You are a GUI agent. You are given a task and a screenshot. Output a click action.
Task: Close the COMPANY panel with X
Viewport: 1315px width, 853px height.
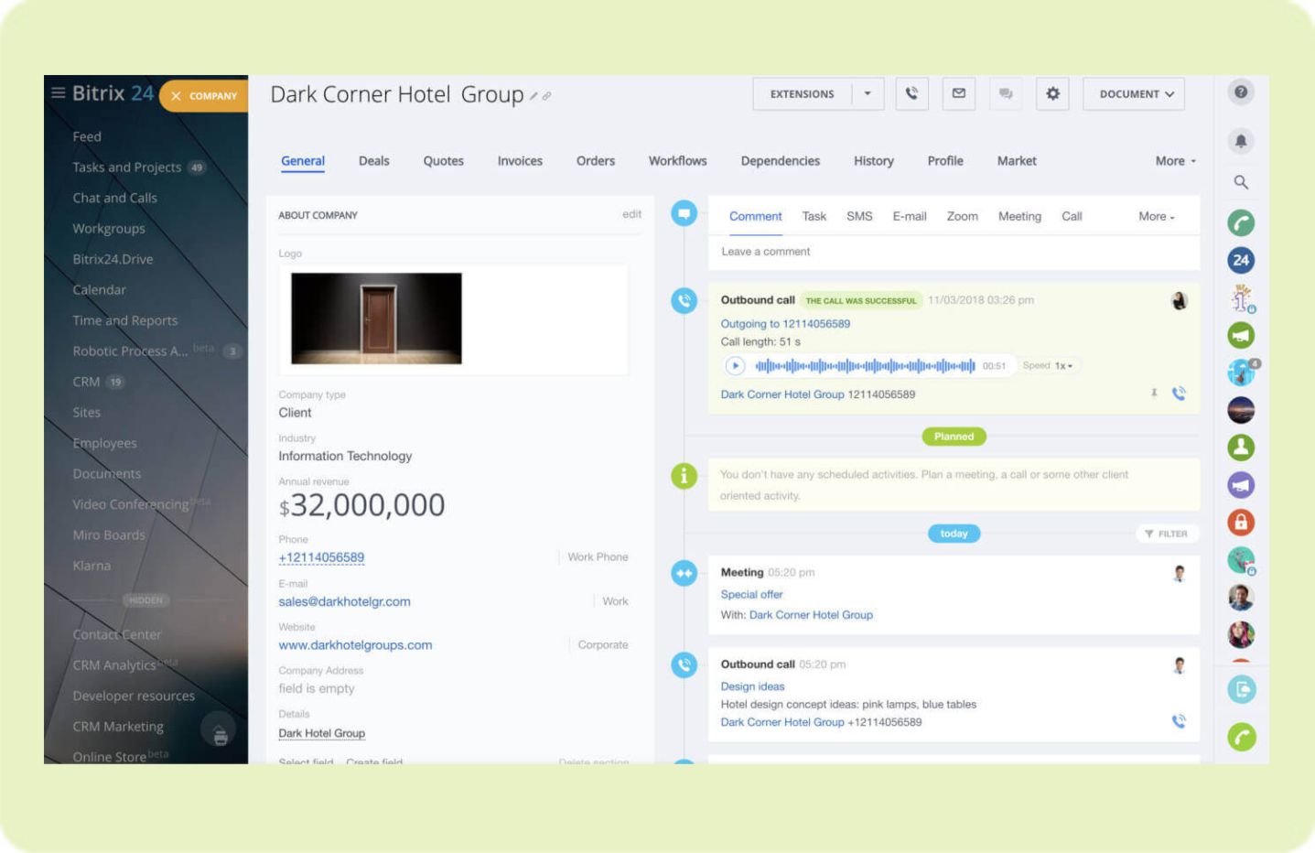click(176, 96)
